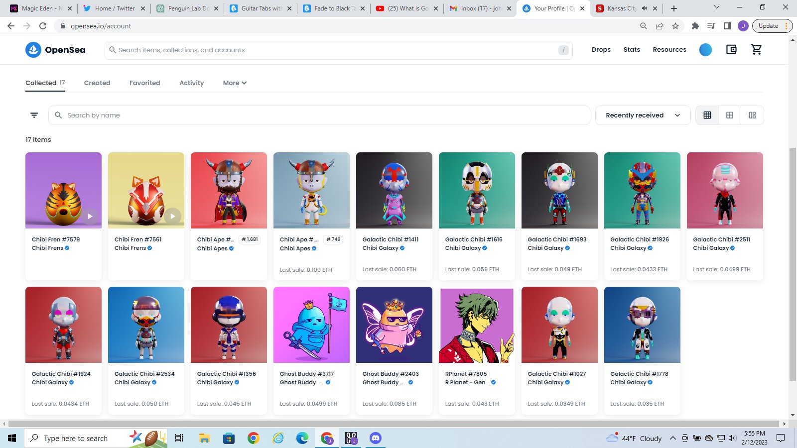
Task: Click the vertical page scrollbar
Action: (793, 264)
